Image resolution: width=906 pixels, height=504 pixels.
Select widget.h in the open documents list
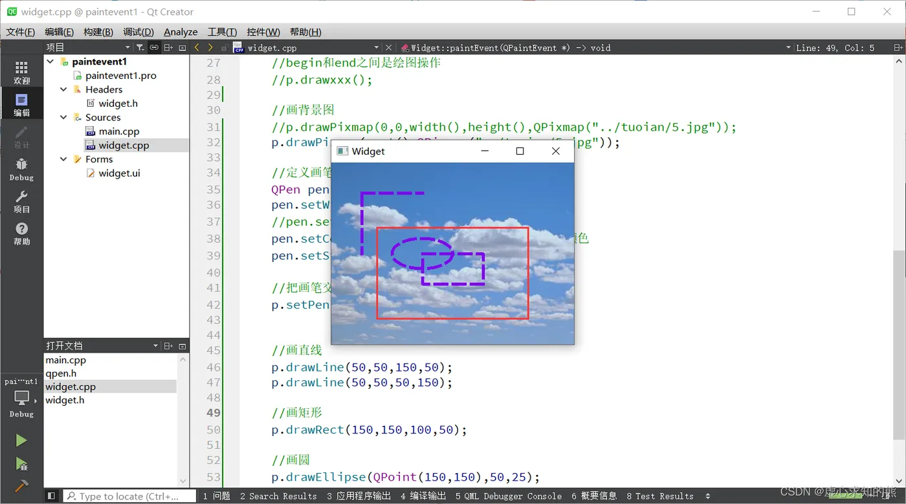pos(65,400)
